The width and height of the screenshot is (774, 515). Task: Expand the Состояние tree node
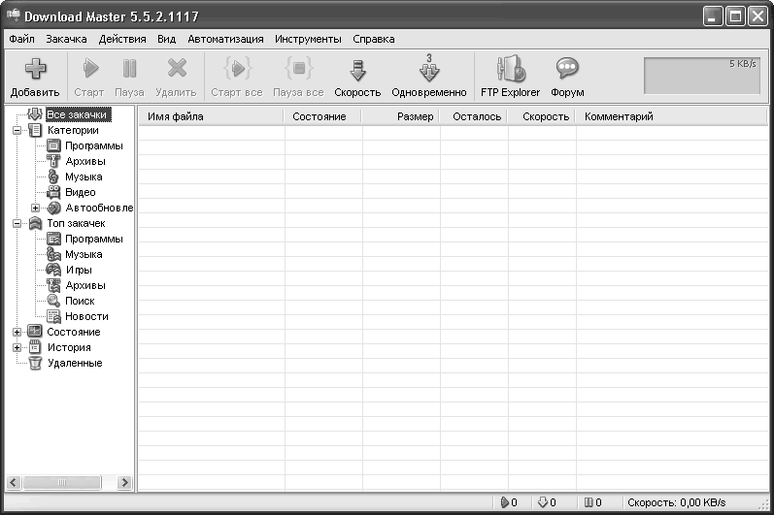[17, 332]
